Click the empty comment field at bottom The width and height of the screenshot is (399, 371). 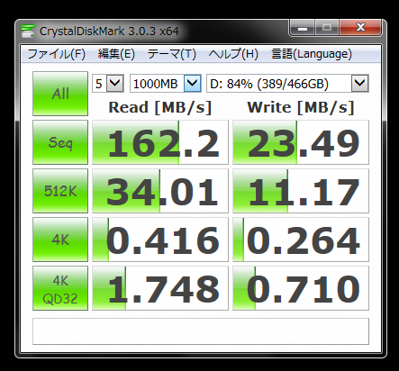(x=201, y=331)
